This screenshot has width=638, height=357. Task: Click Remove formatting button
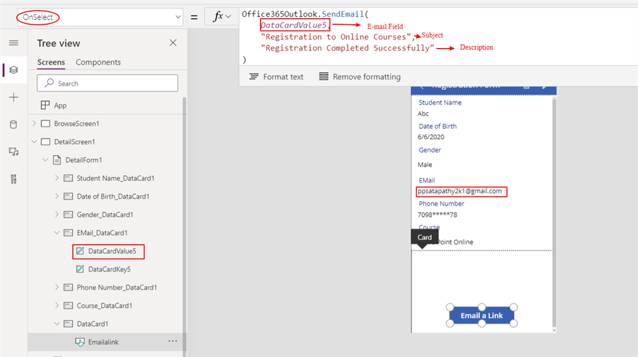[x=359, y=77]
